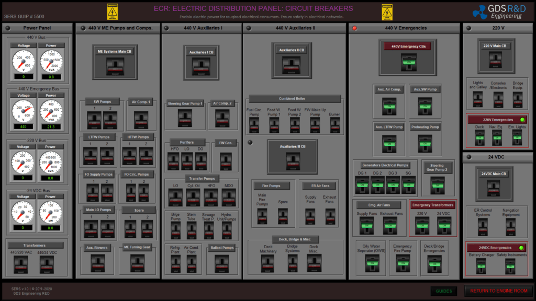Switch the Battery Charger breaker
Screen dimensions: 536x301
[481, 265]
